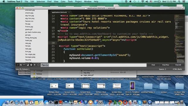Click the Find All button
The image size is (188, 106).
point(178,65)
